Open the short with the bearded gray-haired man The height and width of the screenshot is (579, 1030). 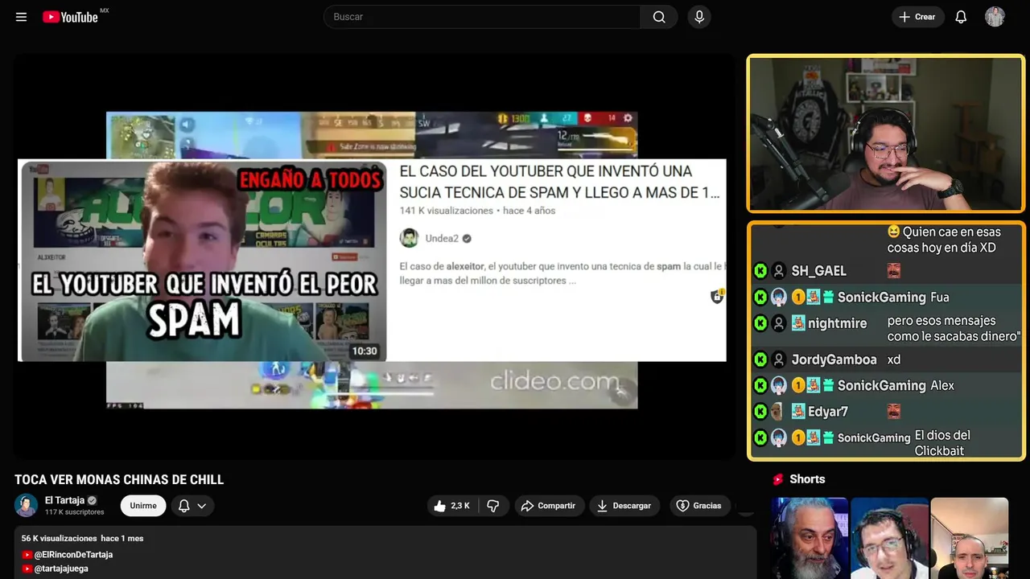(810, 538)
